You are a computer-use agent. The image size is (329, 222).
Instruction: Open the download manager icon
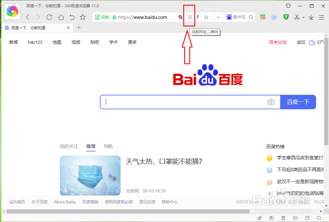311,17
